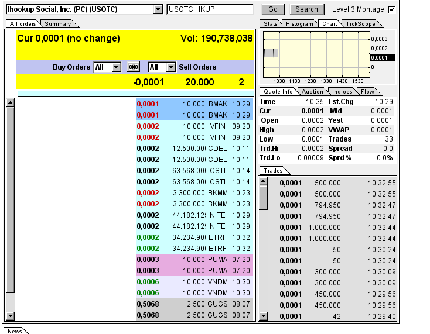Select the TickScope tab
This screenshot has width=430, height=334.
(x=359, y=24)
